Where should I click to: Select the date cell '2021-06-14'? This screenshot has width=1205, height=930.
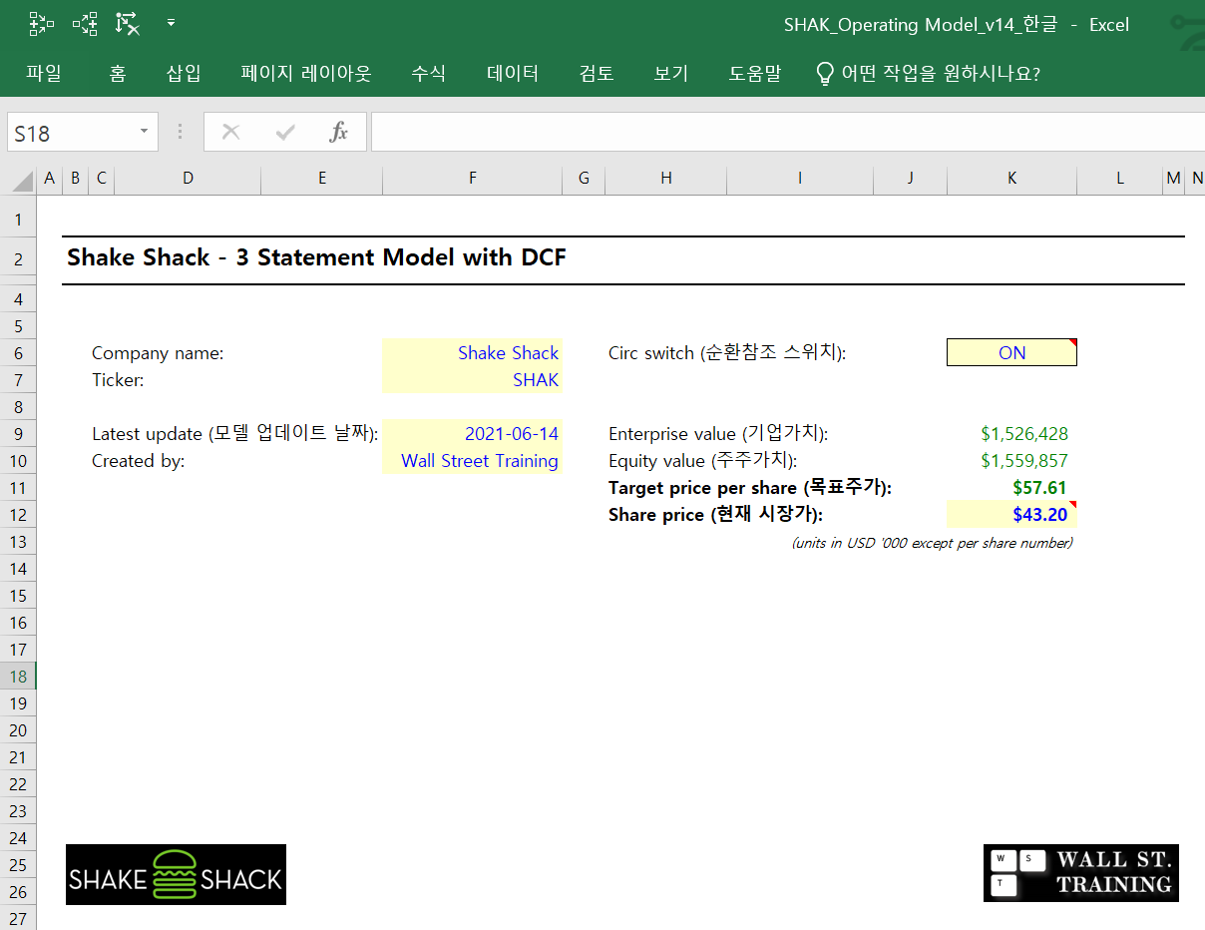[472, 434]
